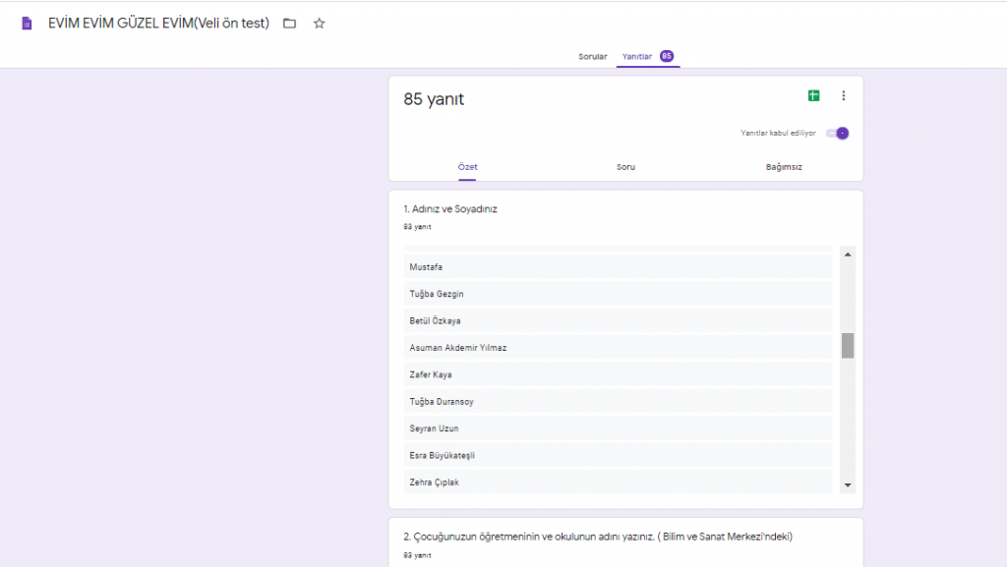This screenshot has height=567, width=1007.
Task: Switch to the Soru view
Action: (x=626, y=167)
